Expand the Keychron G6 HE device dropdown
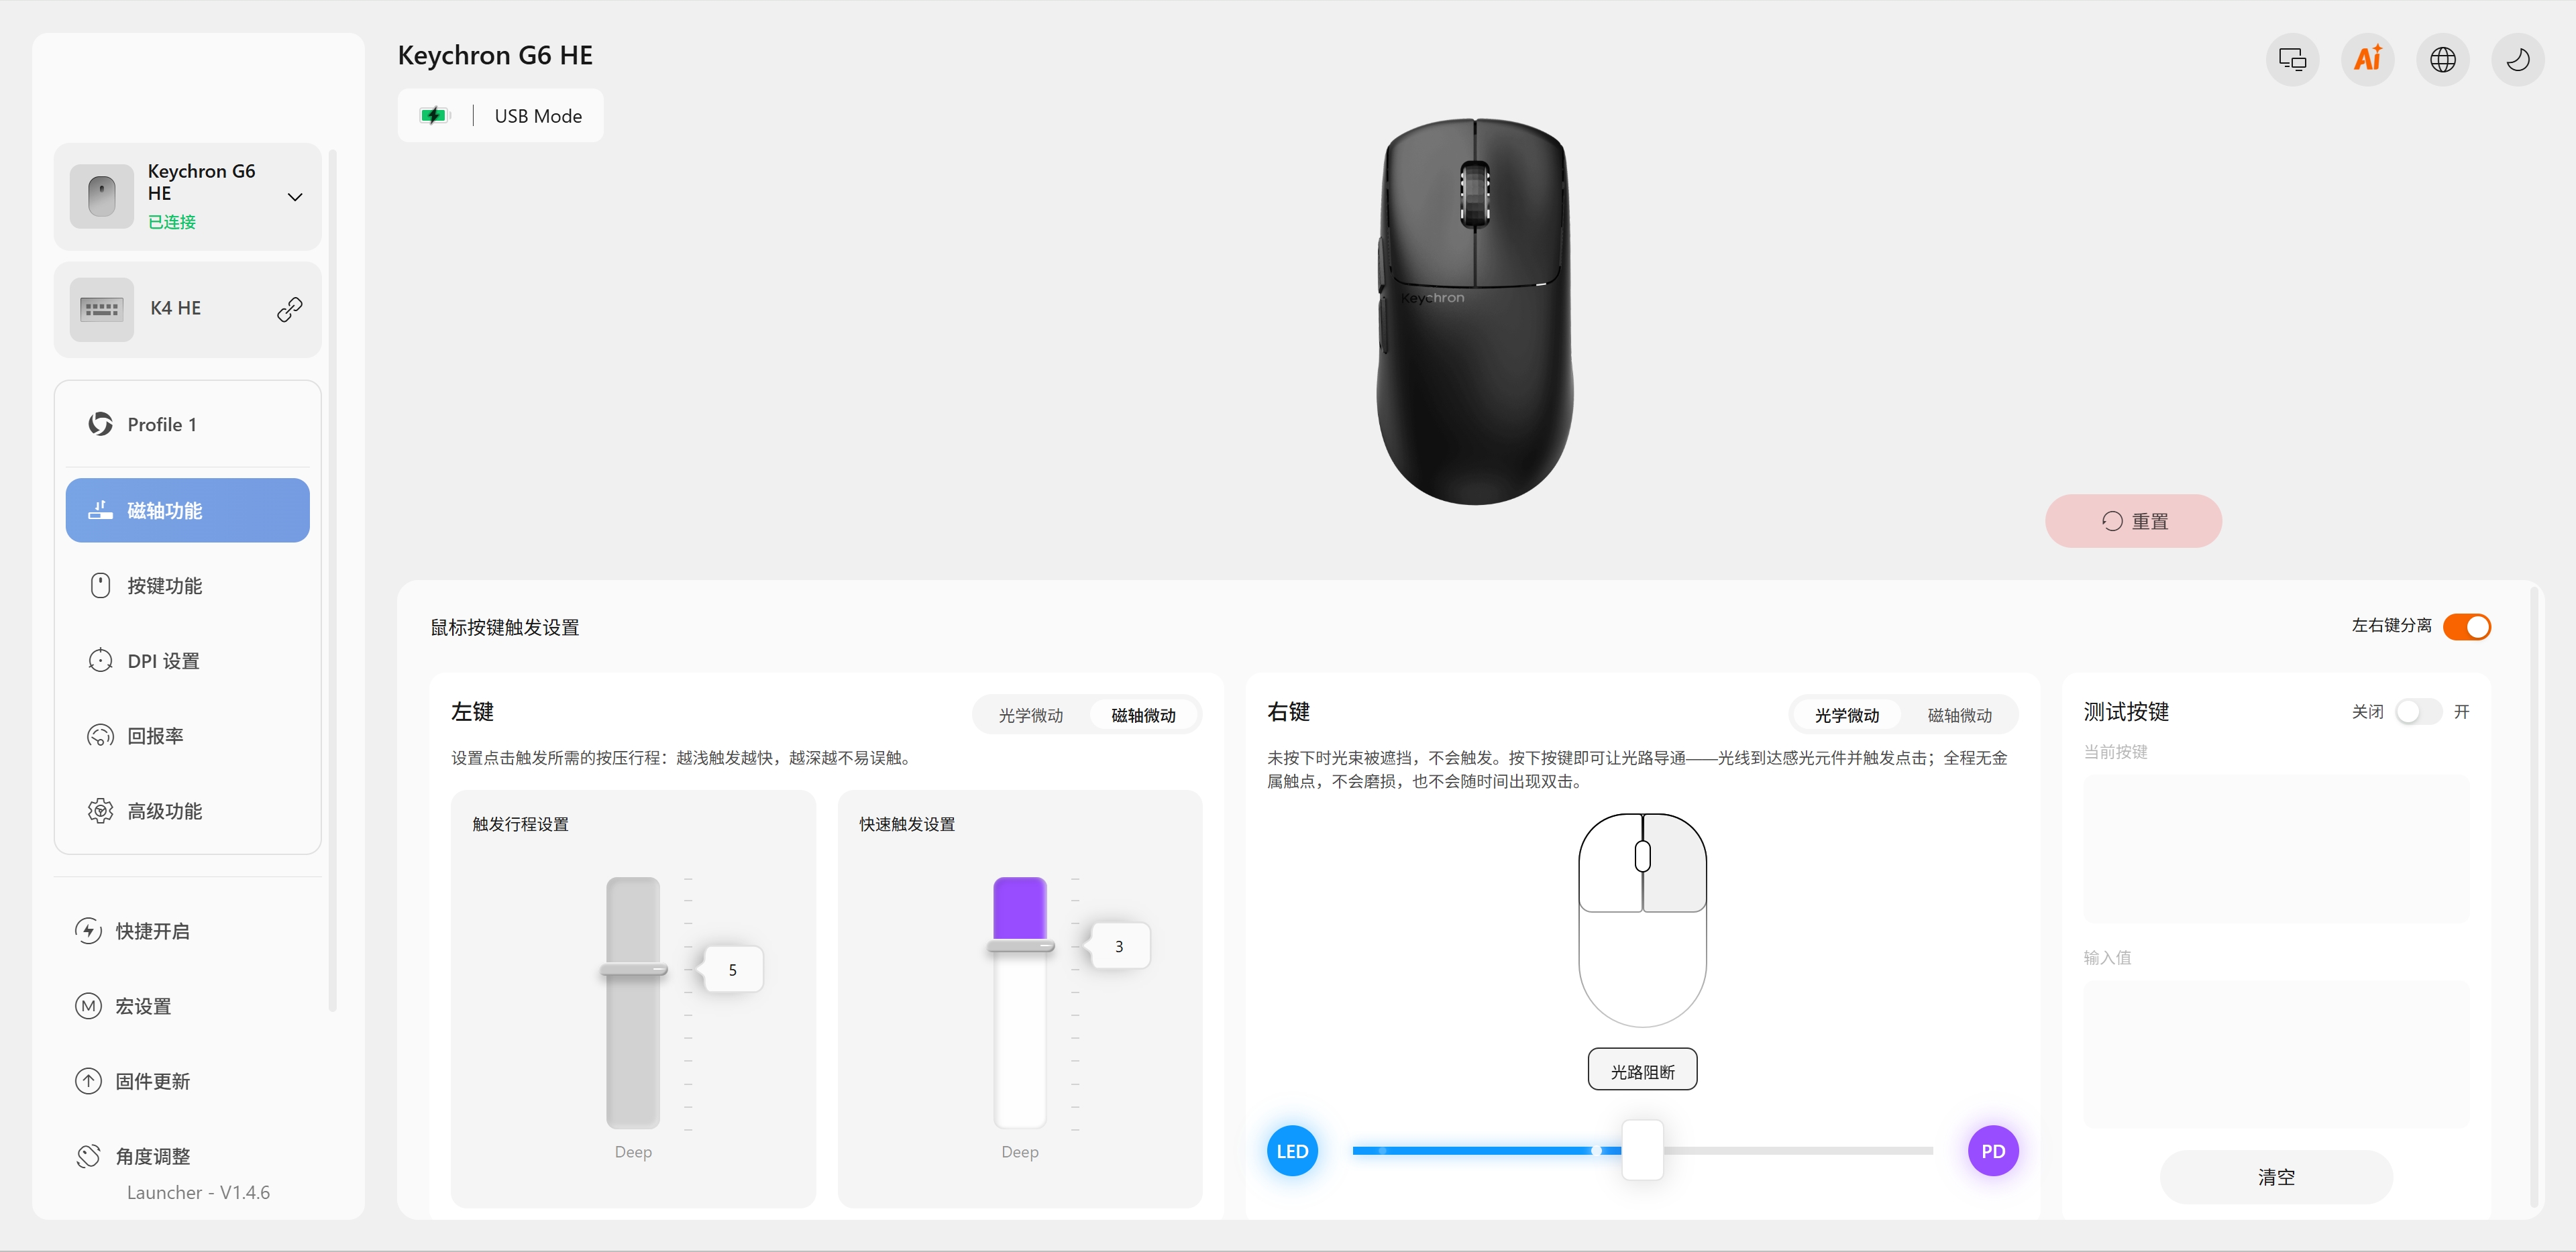The width and height of the screenshot is (2576, 1252). point(295,197)
